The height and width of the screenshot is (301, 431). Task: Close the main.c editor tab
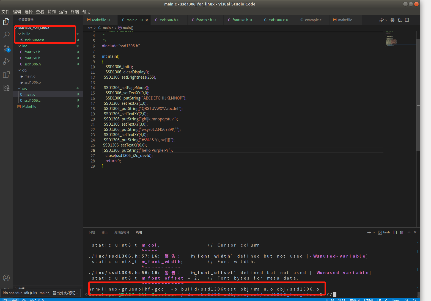click(x=147, y=20)
